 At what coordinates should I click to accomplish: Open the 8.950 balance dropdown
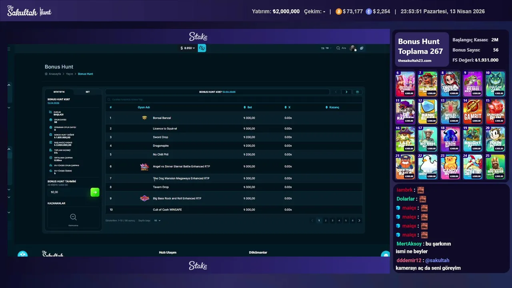[188, 48]
